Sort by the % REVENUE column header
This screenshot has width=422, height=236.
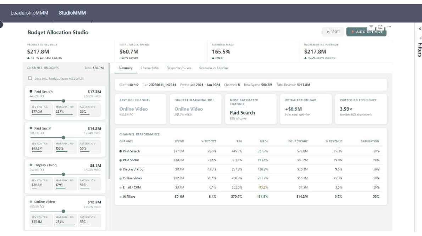pyautogui.click(x=334, y=141)
